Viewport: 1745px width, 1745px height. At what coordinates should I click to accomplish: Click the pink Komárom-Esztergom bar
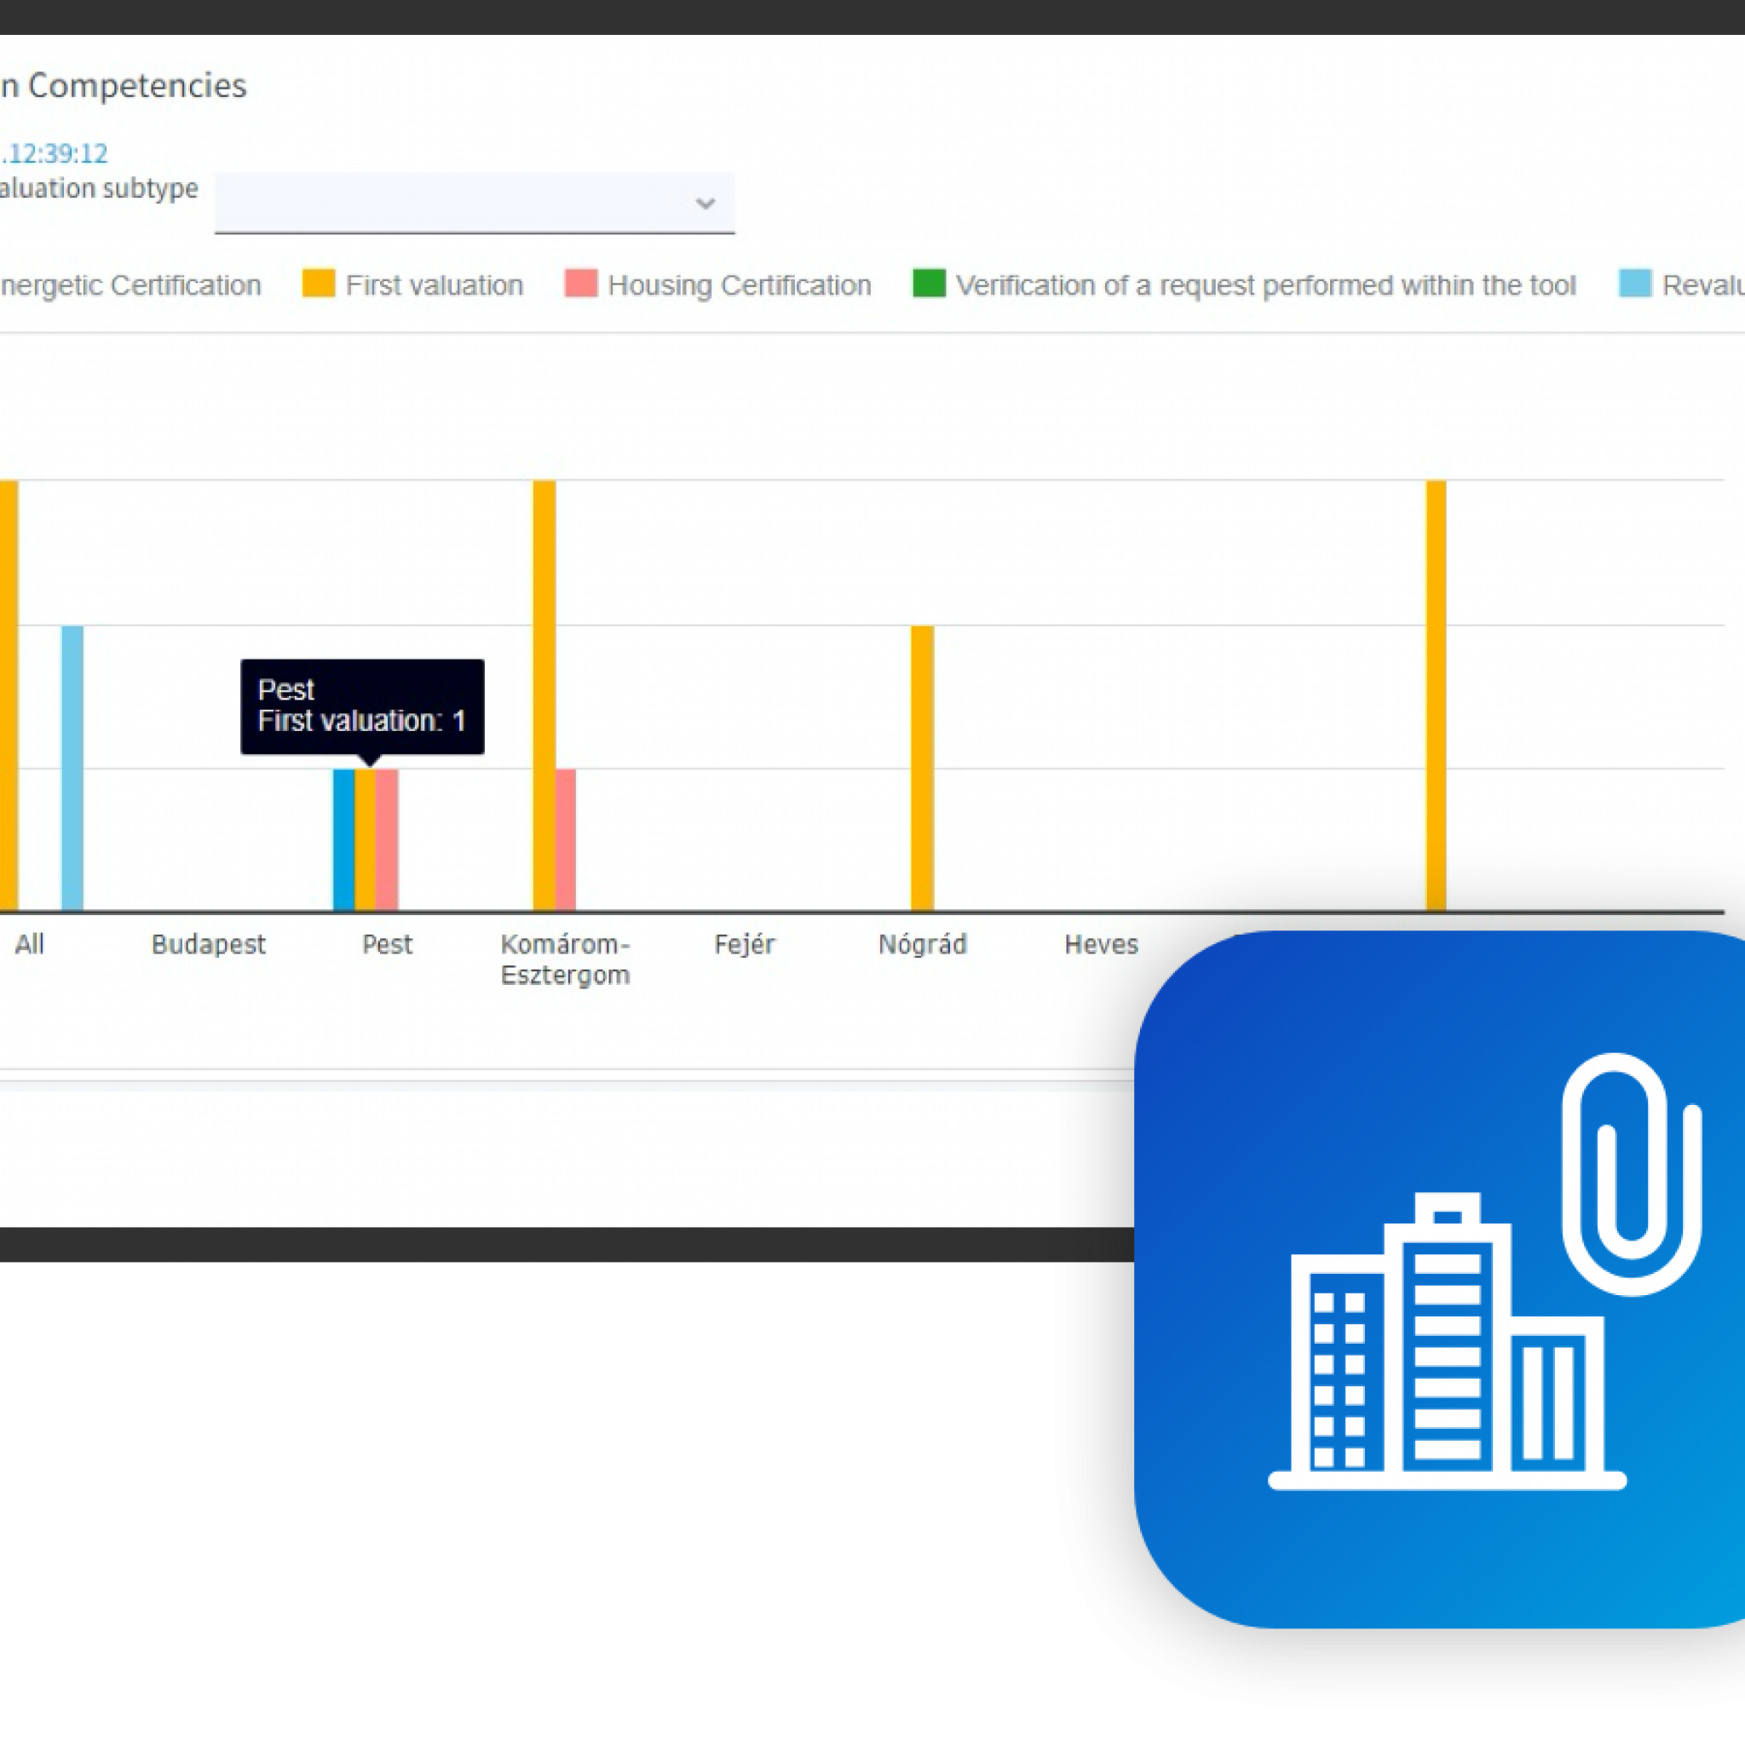click(x=566, y=840)
